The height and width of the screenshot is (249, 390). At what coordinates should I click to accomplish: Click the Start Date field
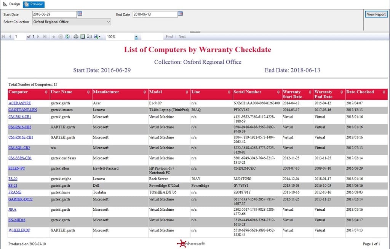[54, 14]
